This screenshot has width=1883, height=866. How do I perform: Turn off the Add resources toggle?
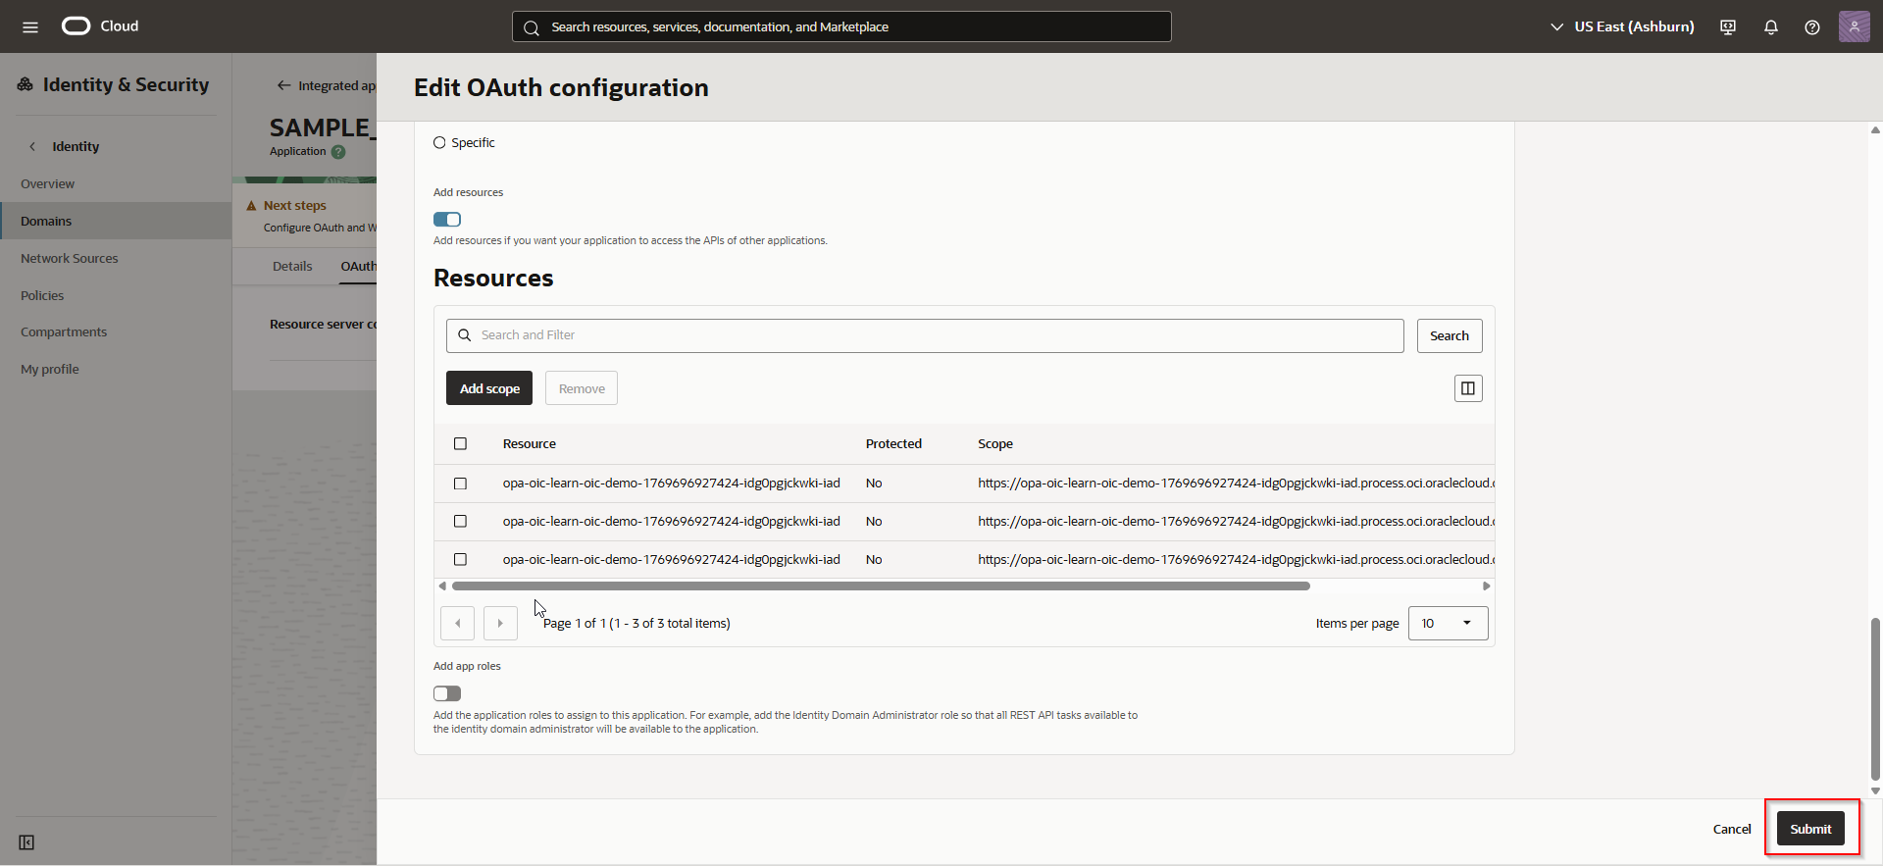(447, 220)
